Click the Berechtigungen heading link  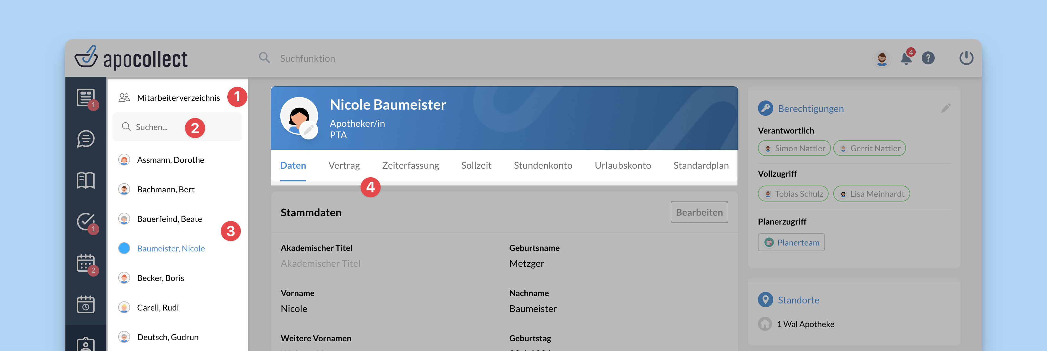point(811,108)
